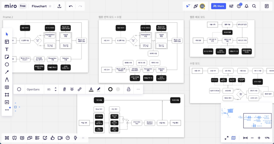Open the Voting thumbs-up tool
The image size is (274, 144).
pyautogui.click(x=52, y=138)
